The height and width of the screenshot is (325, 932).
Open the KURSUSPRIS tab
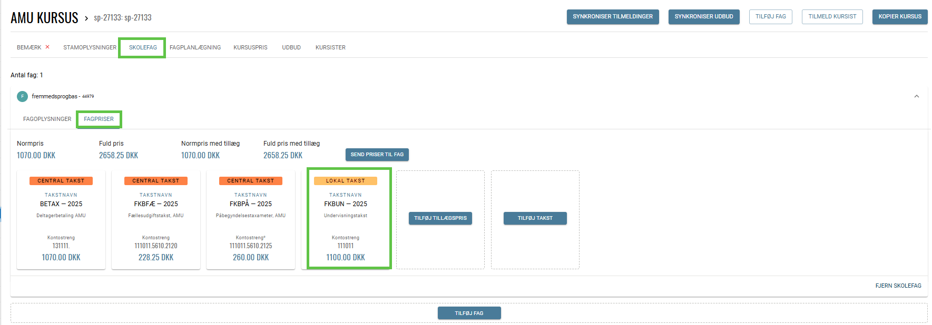[x=250, y=47]
